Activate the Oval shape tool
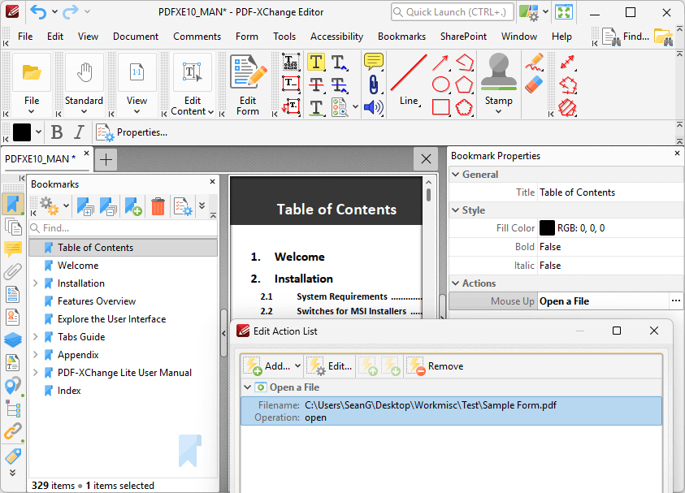The height and width of the screenshot is (493, 685). (440, 84)
